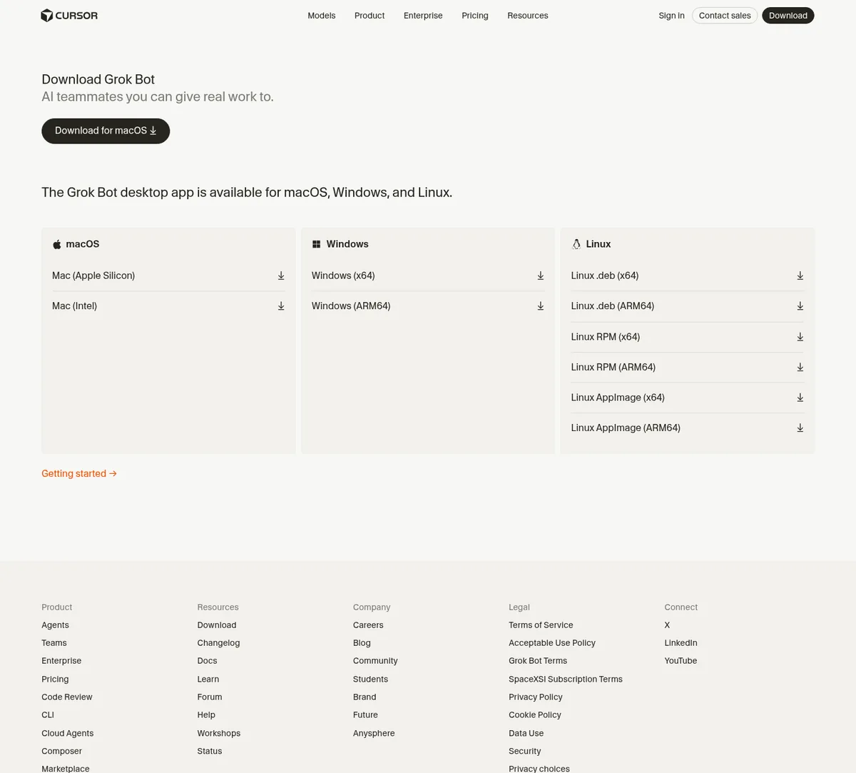This screenshot has height=773, width=856.
Task: Open CLI footer link
Action: [x=48, y=715]
